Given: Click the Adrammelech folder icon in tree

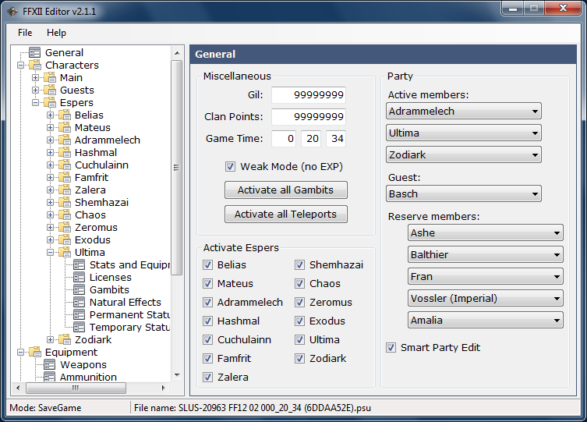Looking at the screenshot, I should 65,140.
